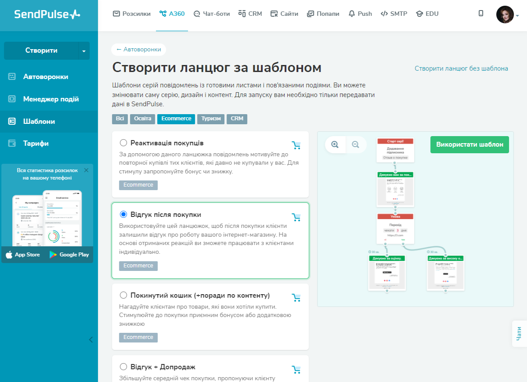Click the mobile phone icon in header
This screenshot has height=382, width=527.
click(481, 14)
